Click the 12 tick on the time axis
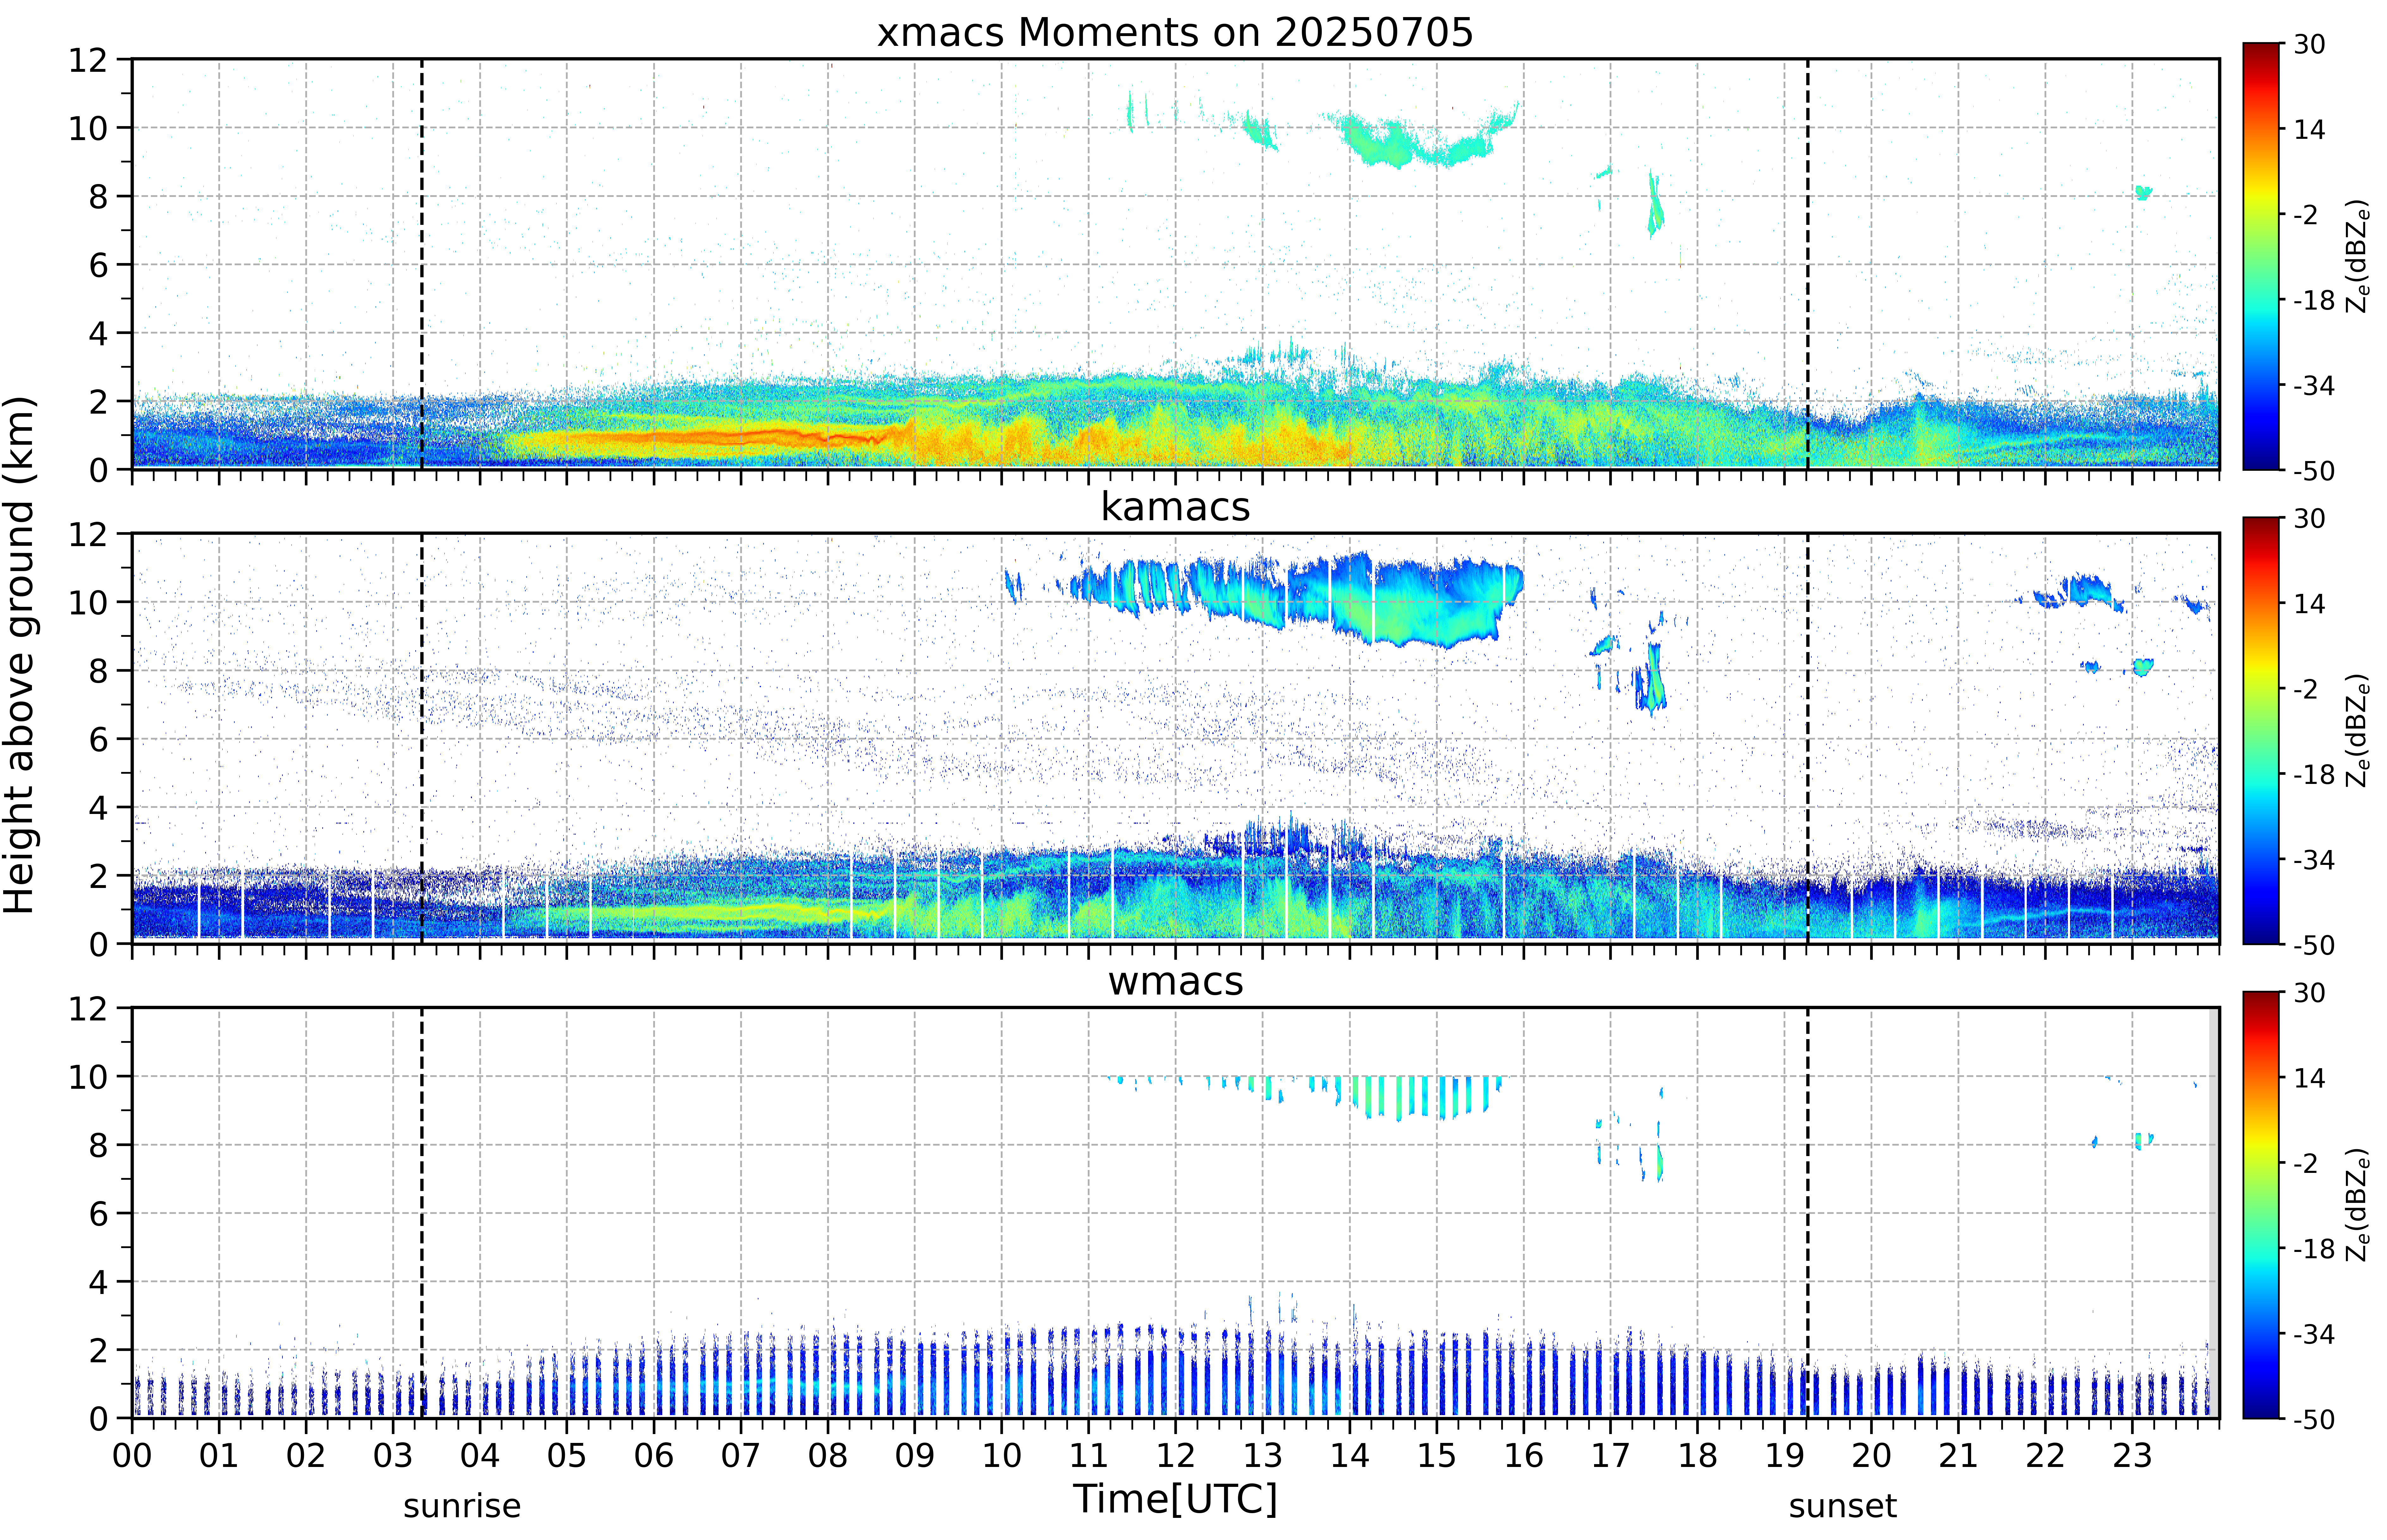Screen dimensions: 2387x1540 coord(1175,1455)
